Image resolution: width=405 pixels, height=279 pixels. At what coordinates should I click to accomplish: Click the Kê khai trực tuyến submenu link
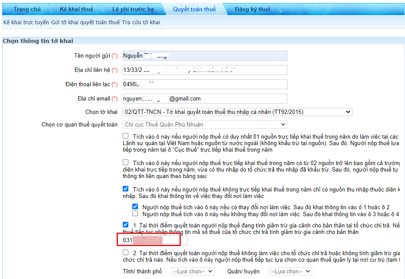(26, 22)
